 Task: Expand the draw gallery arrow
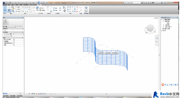(x=31, y=12)
